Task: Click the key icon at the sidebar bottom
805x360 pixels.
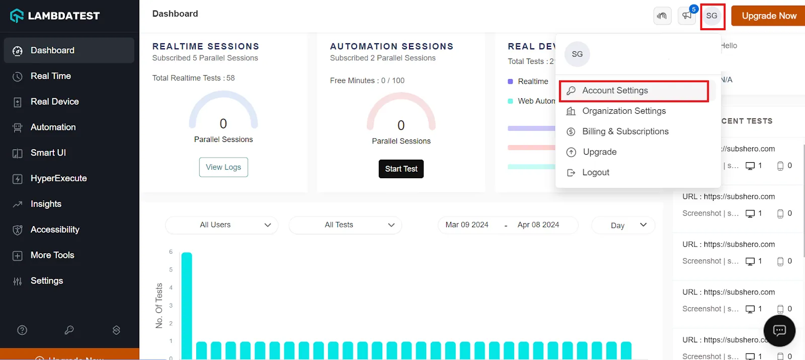Action: tap(69, 330)
